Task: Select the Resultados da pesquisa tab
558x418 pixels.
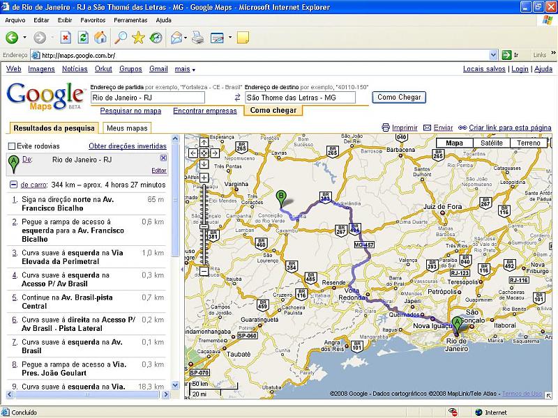Action: [54, 128]
